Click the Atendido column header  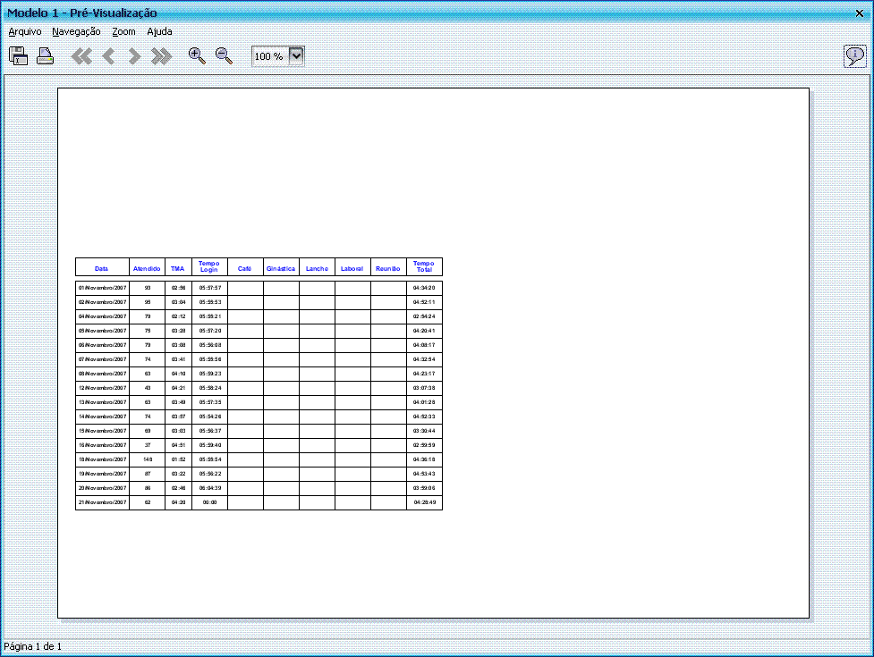tap(147, 267)
